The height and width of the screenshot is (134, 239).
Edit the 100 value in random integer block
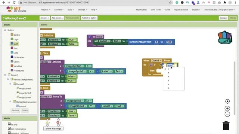pos(169,42)
